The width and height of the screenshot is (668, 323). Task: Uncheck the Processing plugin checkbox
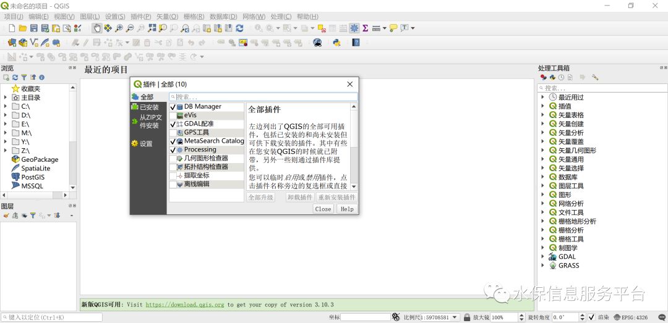[x=173, y=150]
